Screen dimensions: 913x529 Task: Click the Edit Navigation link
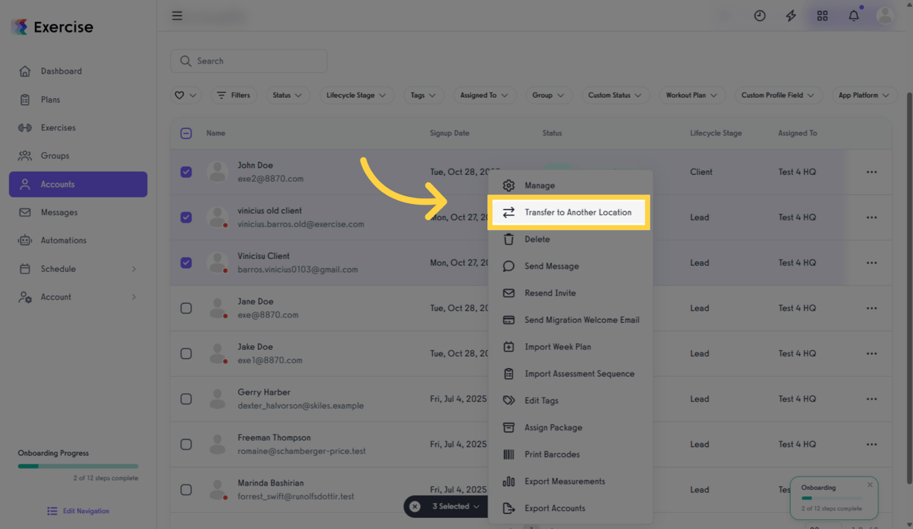[x=78, y=510]
